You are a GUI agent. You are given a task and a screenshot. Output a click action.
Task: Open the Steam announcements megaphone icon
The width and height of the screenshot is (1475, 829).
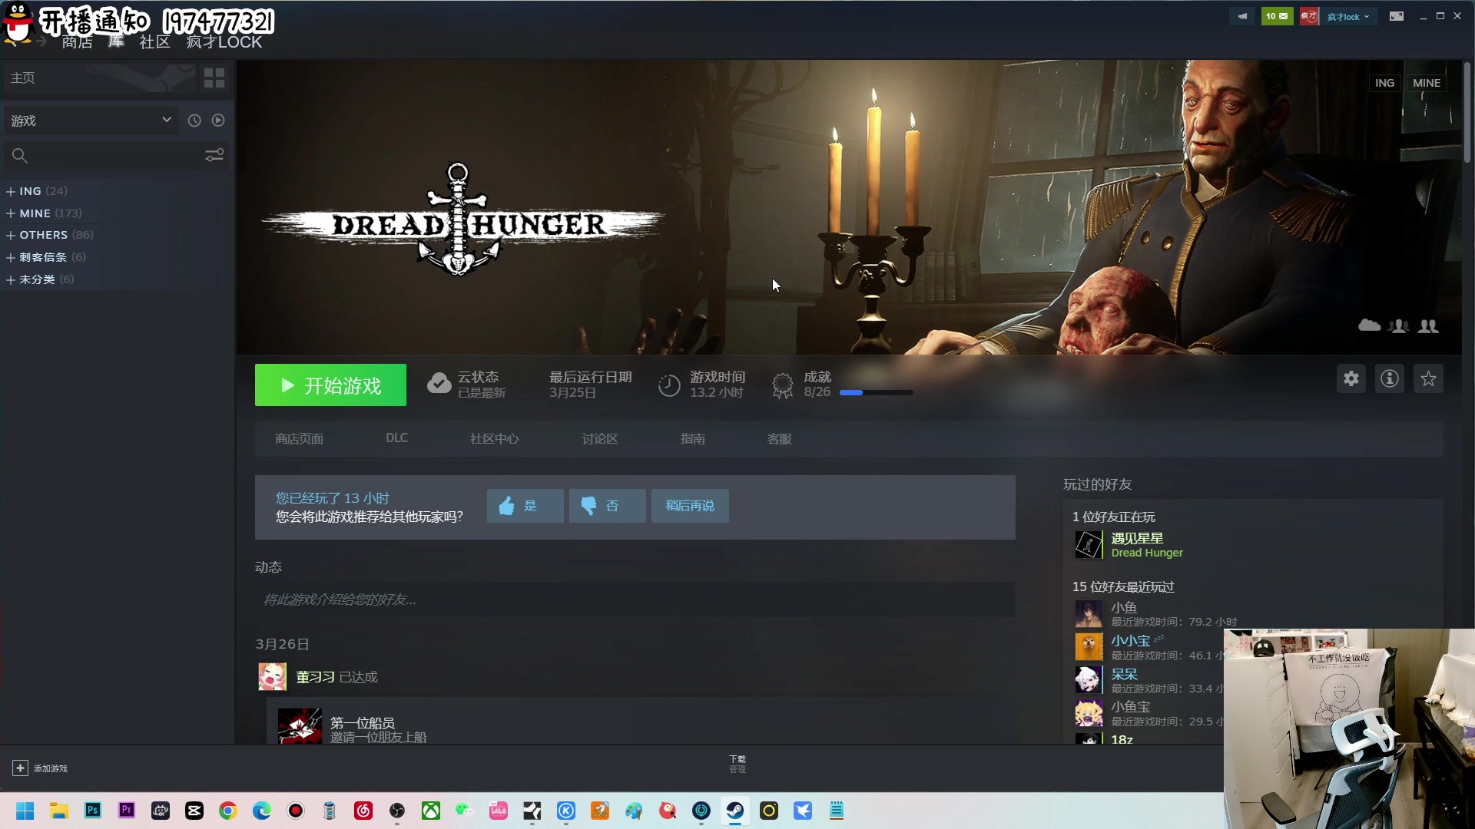coord(1242,16)
